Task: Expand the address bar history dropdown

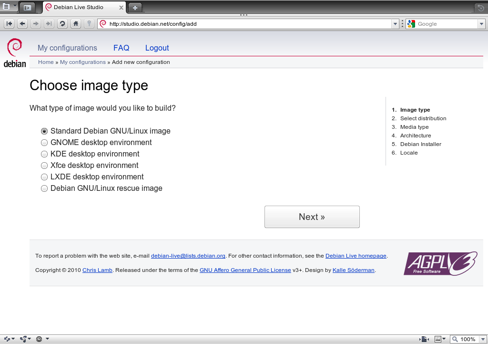Action: [395, 24]
